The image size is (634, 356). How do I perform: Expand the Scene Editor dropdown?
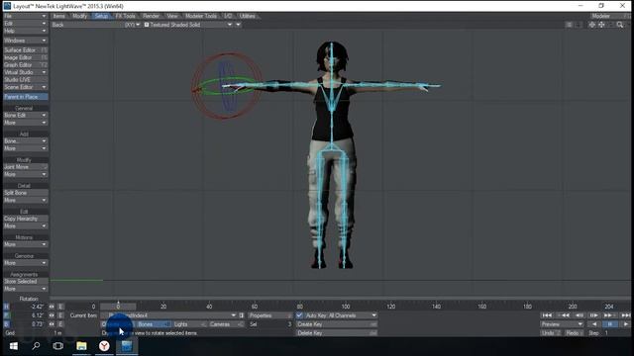tap(26, 87)
